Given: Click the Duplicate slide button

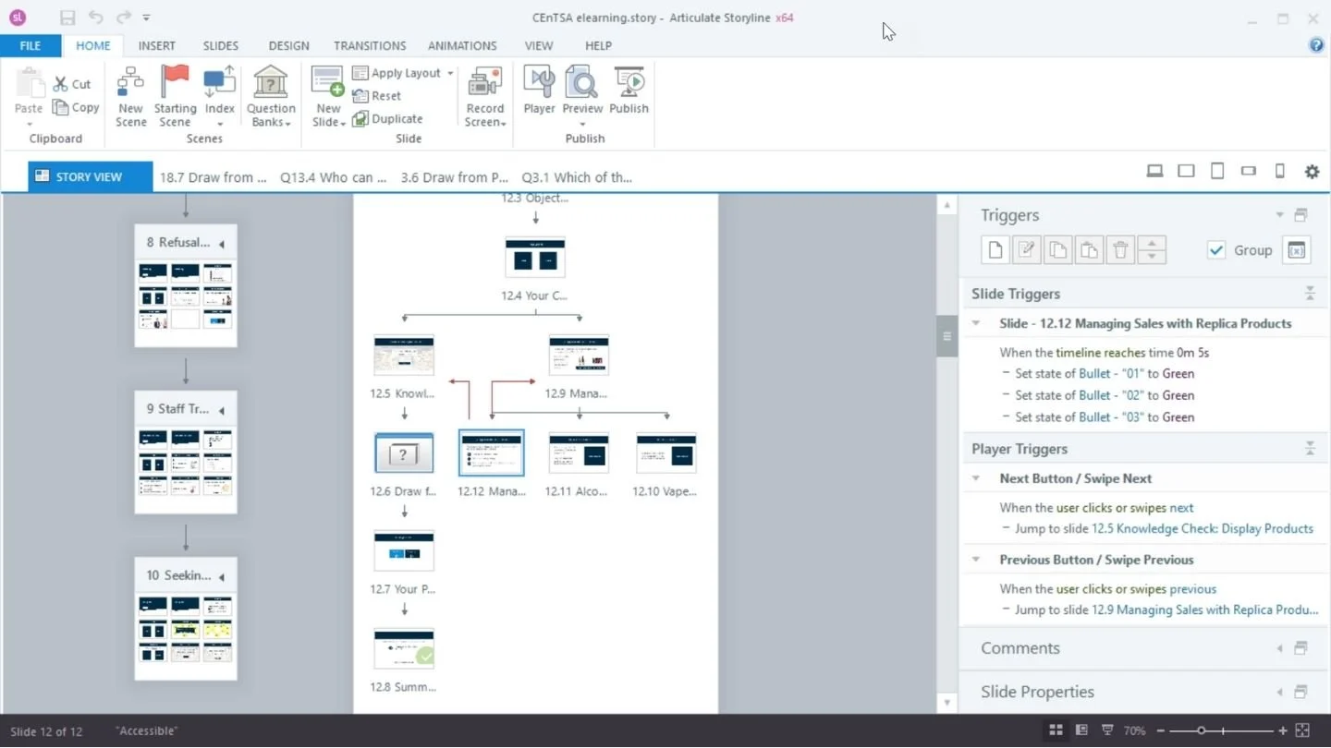Looking at the screenshot, I should click(x=387, y=118).
